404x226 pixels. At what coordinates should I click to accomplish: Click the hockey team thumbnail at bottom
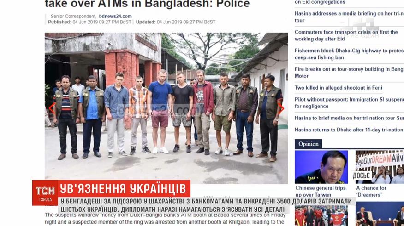(x=321, y=215)
